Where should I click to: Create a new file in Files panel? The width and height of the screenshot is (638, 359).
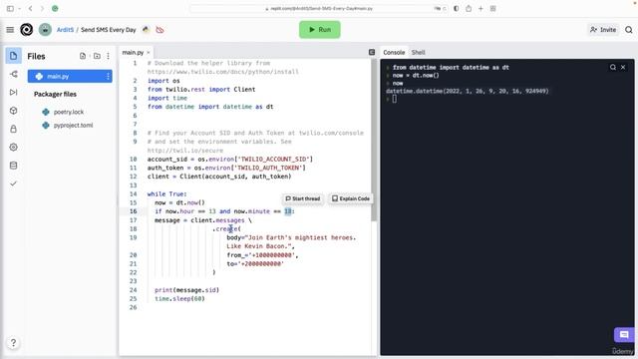[83, 56]
